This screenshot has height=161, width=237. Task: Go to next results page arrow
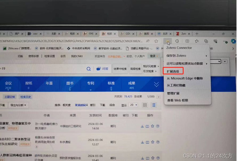(159, 97)
